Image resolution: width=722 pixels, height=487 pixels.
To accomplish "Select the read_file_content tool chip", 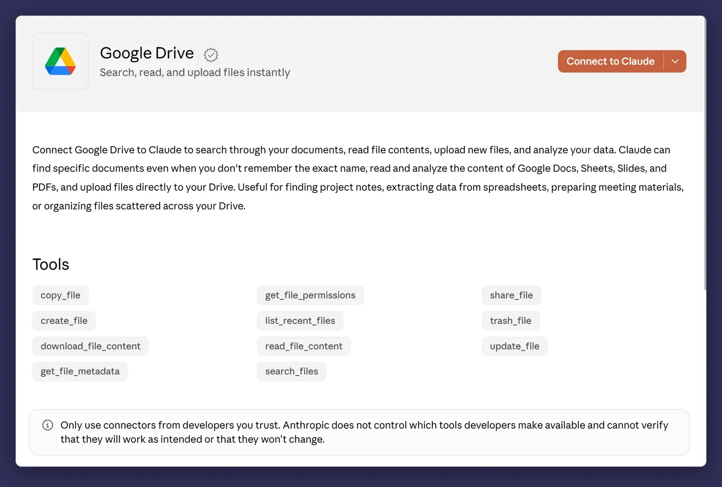I will click(x=304, y=346).
